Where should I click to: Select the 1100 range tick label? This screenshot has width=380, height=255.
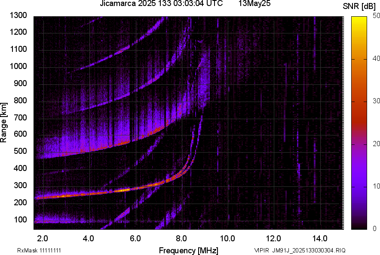pyautogui.click(x=18, y=49)
